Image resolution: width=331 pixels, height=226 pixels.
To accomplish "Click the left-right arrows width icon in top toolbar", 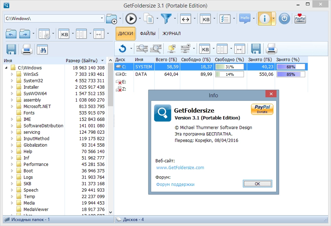I will pyautogui.click(x=186, y=19).
